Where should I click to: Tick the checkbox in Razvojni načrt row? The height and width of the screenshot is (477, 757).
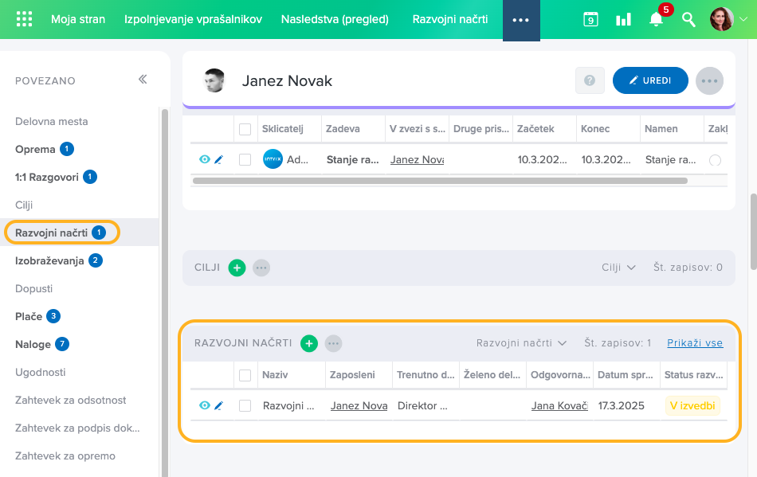click(x=245, y=405)
